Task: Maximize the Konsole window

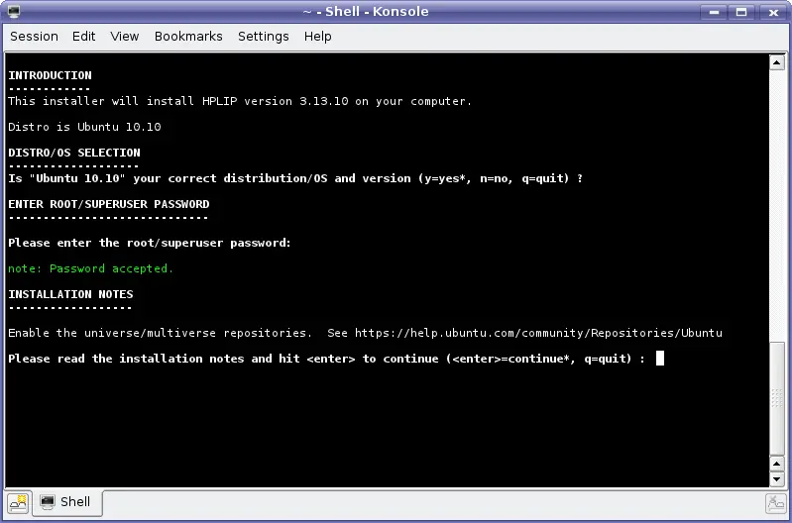Action: pos(741,12)
